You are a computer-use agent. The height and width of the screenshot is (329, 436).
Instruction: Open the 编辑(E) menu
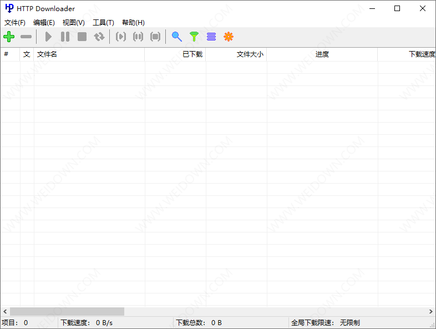point(44,23)
